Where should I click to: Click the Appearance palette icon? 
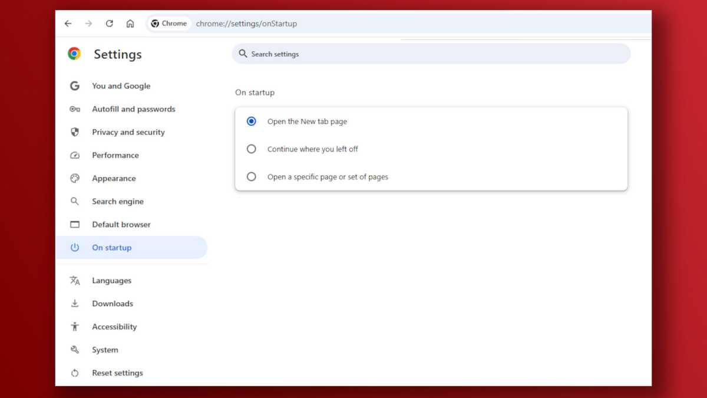[x=75, y=178]
